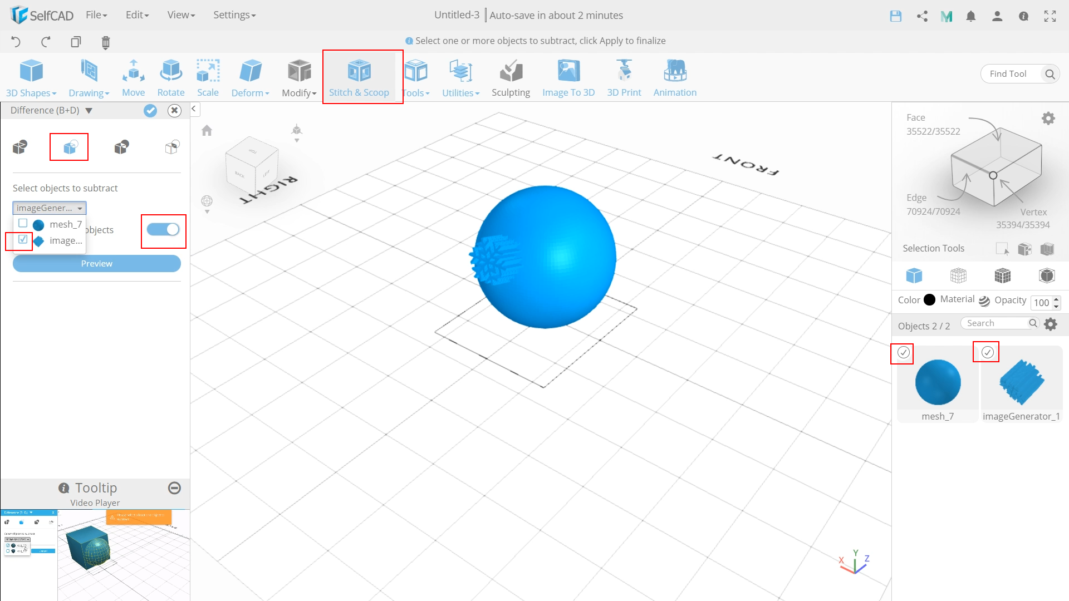The height and width of the screenshot is (601, 1069).
Task: Minimize the Tooltip panel
Action: click(174, 488)
